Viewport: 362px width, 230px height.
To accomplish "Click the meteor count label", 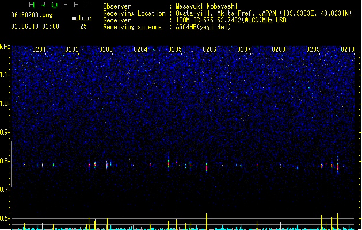I will pyautogui.click(x=82, y=18).
